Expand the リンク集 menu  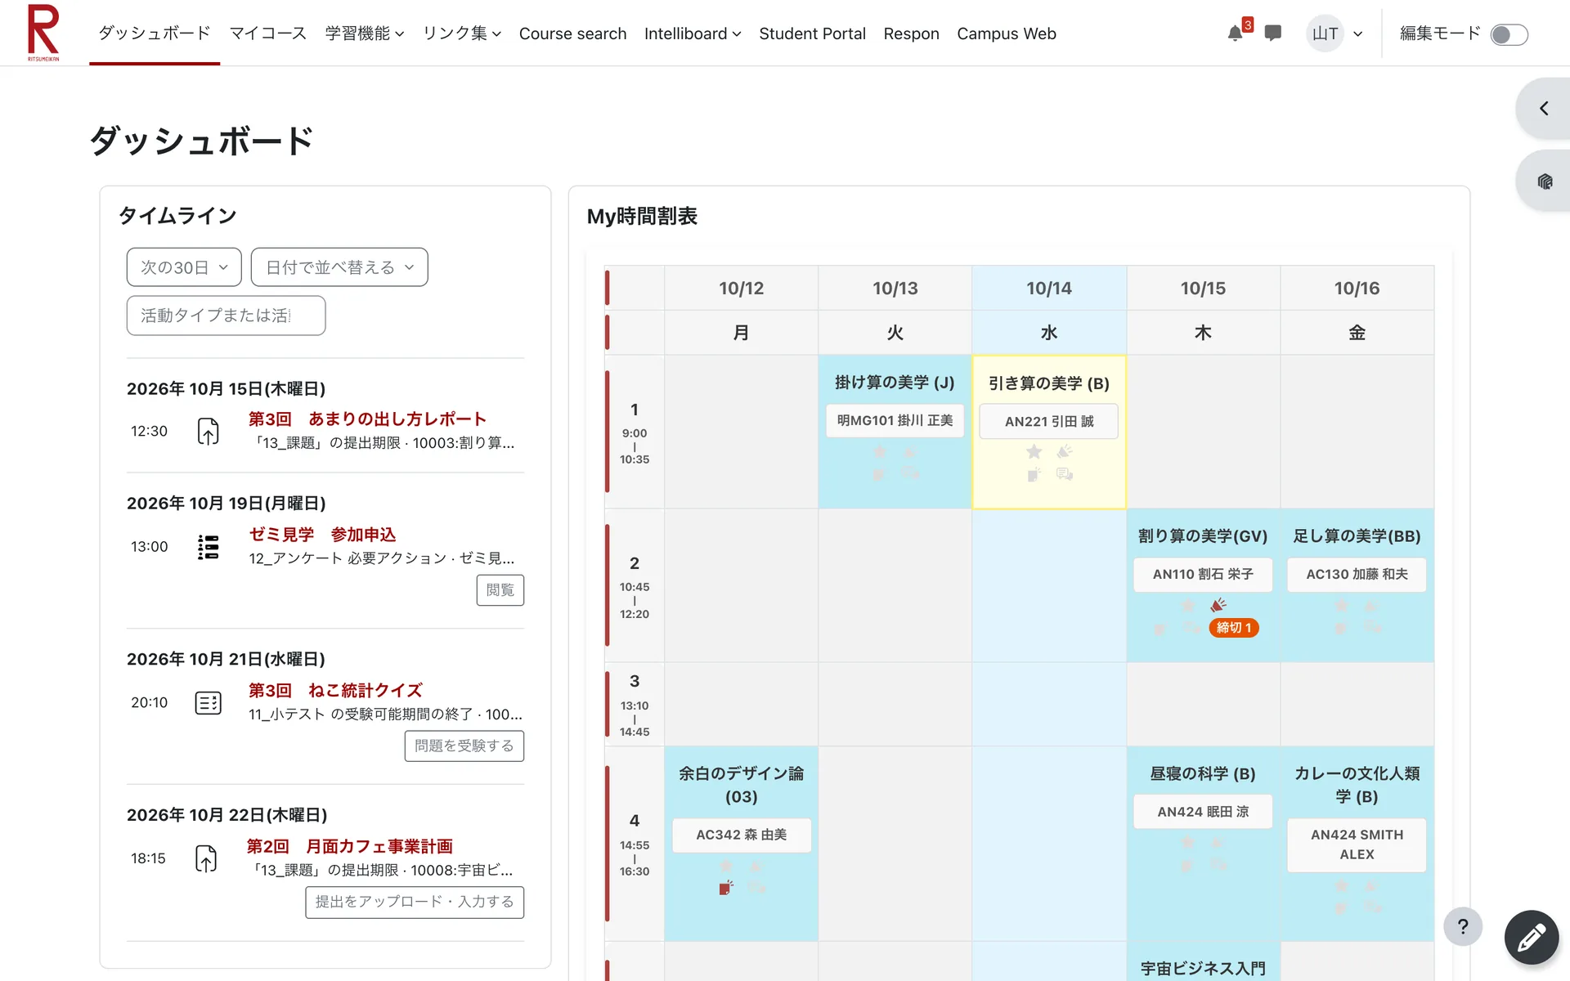[x=461, y=34]
